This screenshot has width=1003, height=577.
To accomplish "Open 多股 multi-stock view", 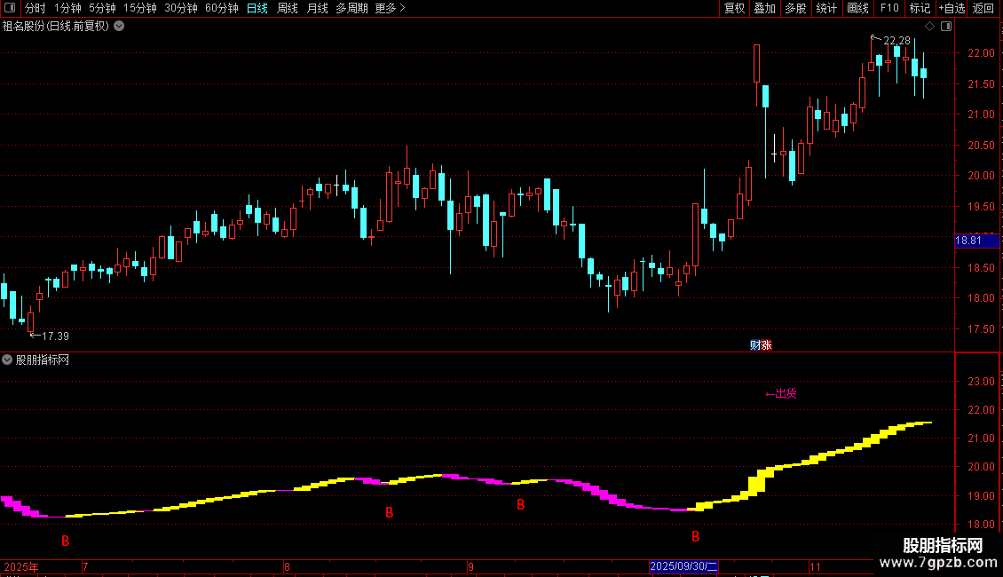I will point(796,8).
